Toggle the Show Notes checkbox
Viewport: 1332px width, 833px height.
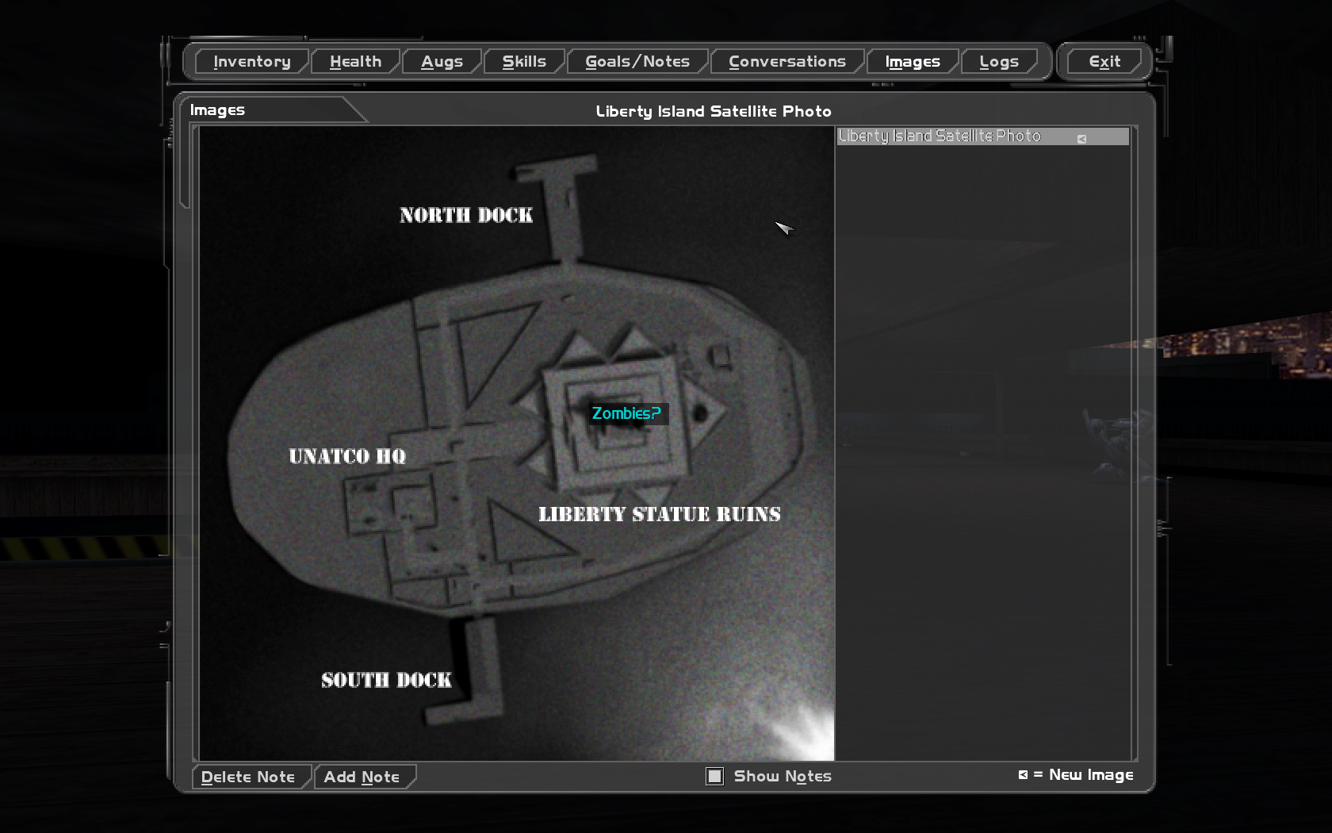pos(714,777)
